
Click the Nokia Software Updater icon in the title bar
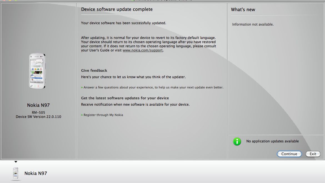[x=133, y=1]
